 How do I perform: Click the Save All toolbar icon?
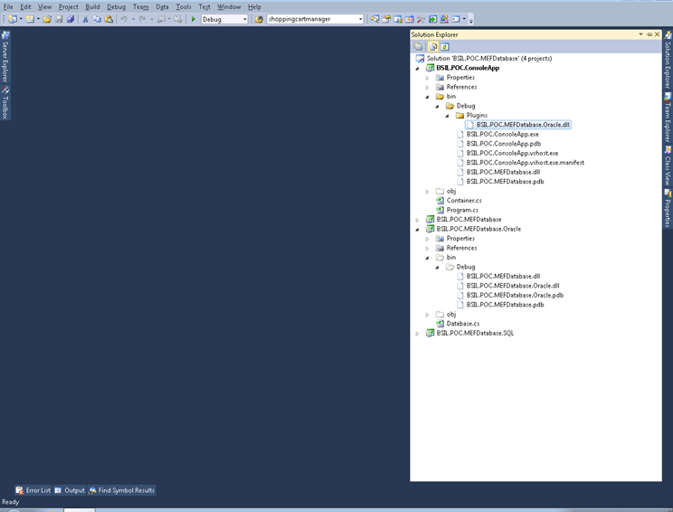point(71,19)
